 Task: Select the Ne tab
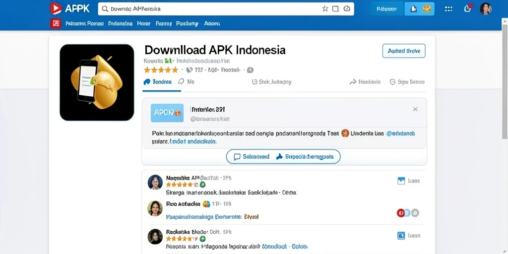pos(187,82)
